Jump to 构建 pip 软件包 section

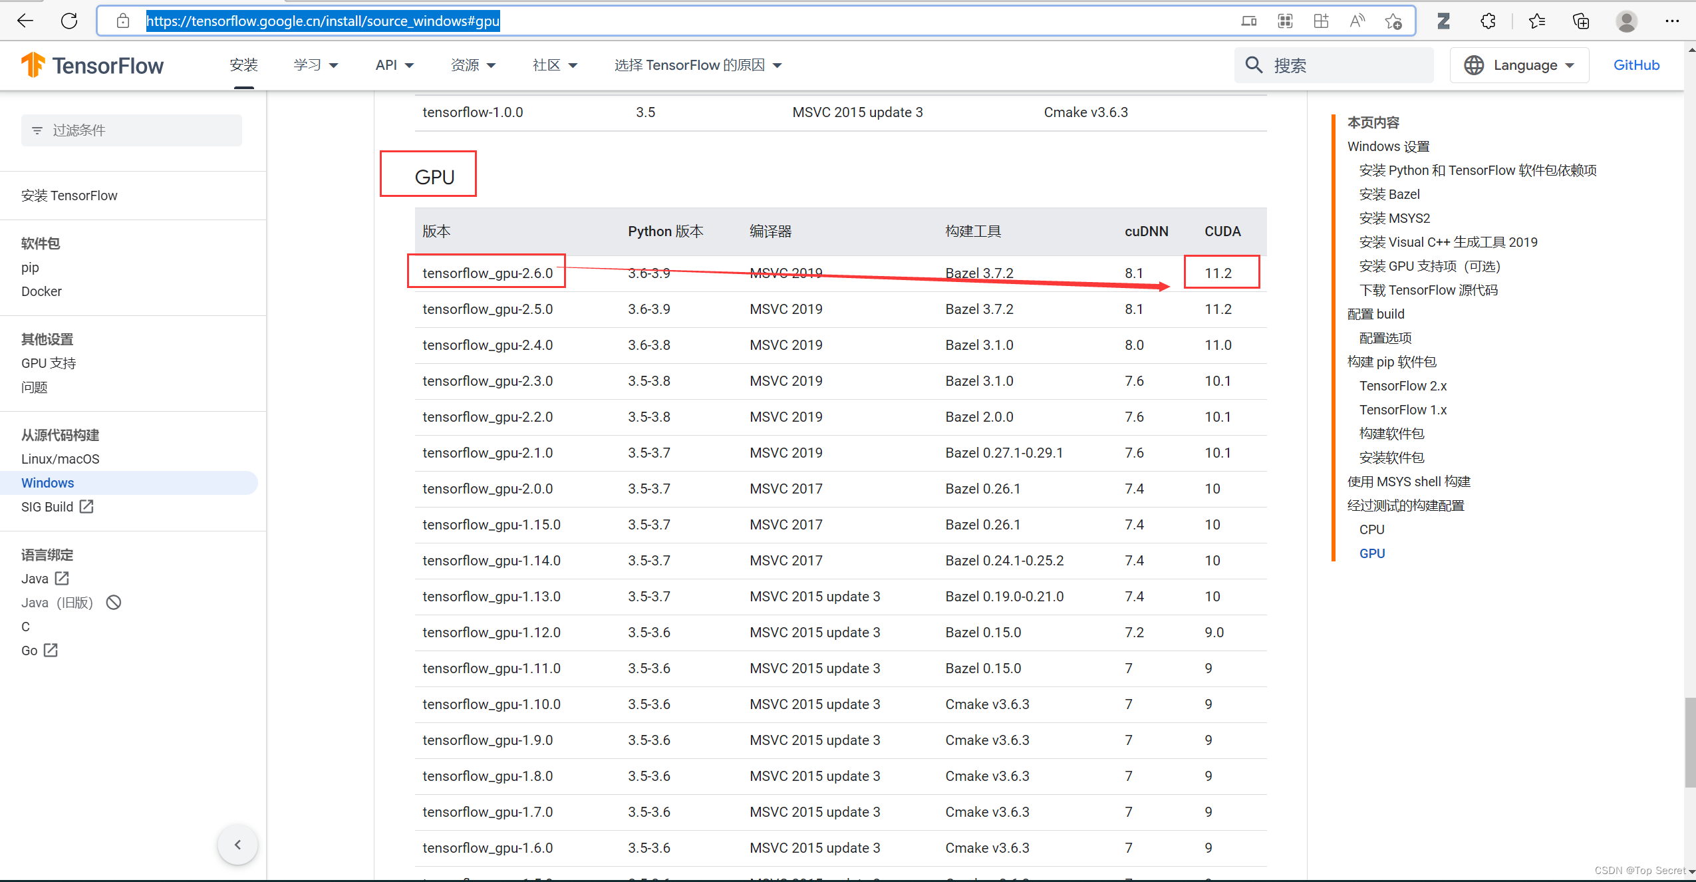(x=1391, y=362)
